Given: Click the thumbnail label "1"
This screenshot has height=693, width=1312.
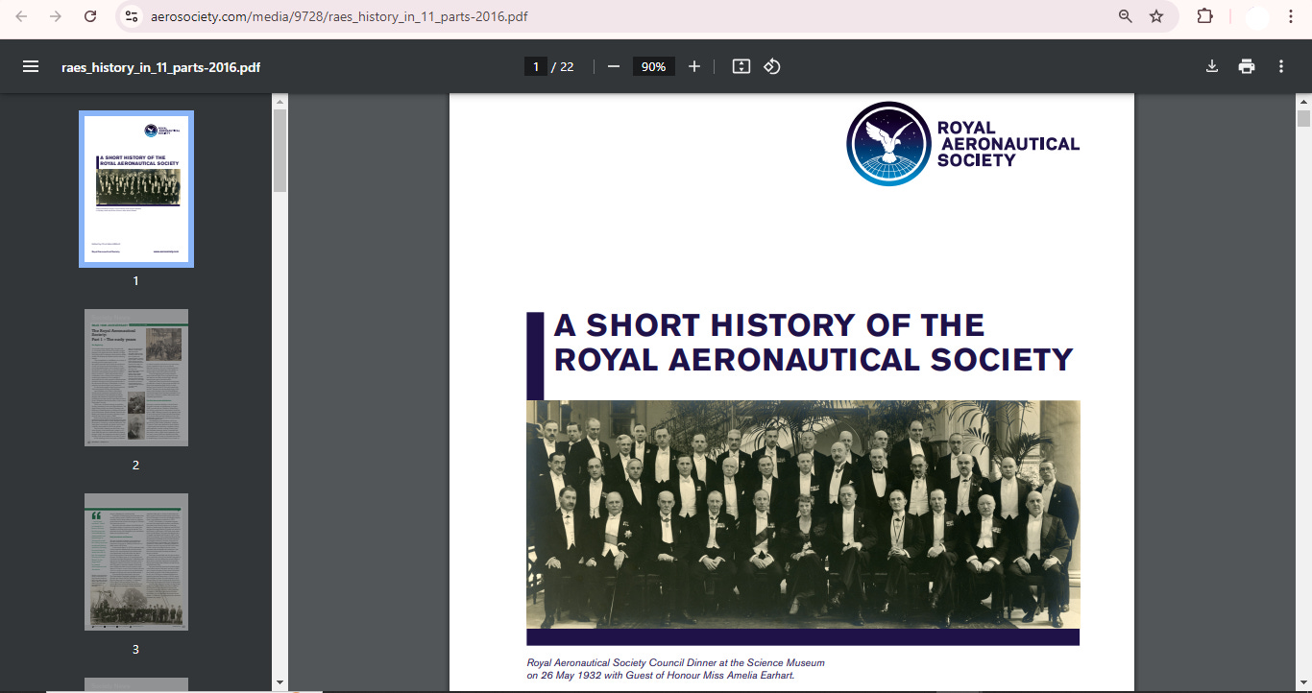Looking at the screenshot, I should [135, 281].
